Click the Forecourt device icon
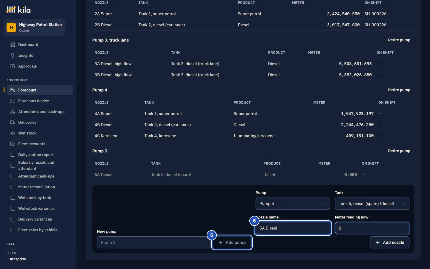 (x=13, y=101)
